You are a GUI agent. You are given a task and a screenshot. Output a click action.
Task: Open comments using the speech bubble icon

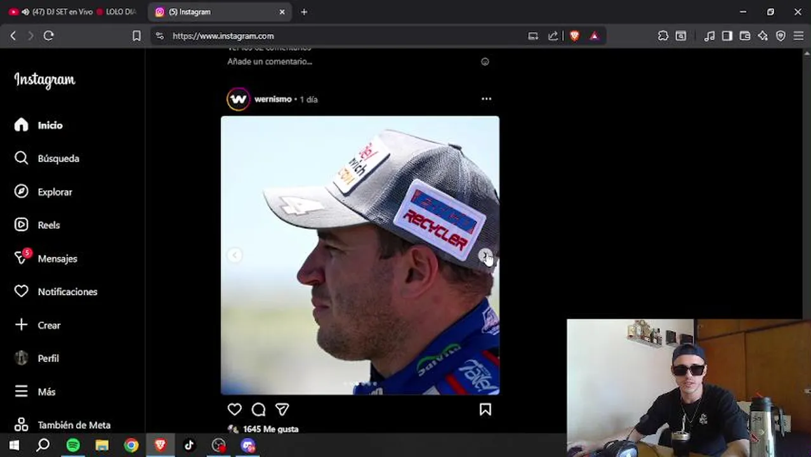(x=258, y=409)
